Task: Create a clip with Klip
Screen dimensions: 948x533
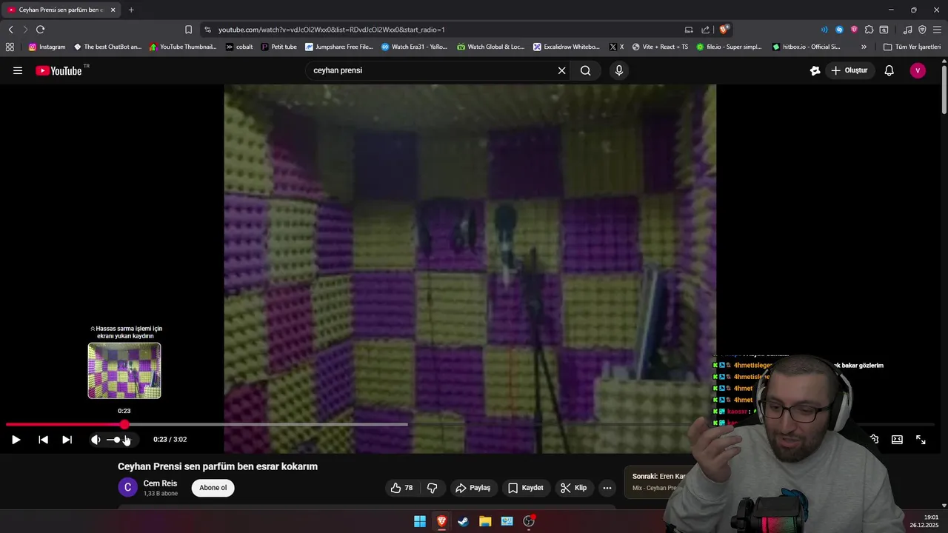Action: click(x=573, y=488)
